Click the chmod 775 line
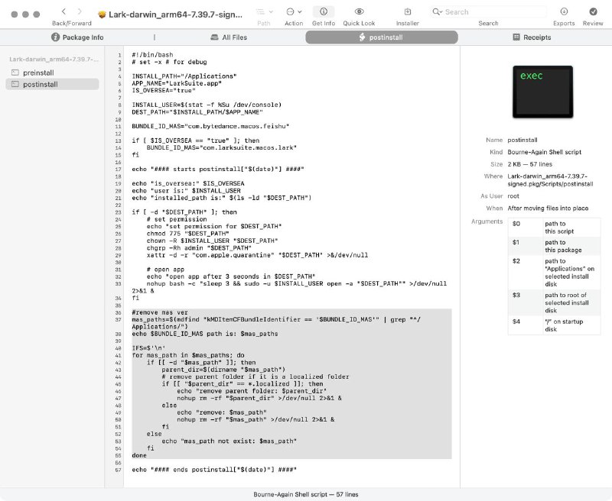 (187, 234)
